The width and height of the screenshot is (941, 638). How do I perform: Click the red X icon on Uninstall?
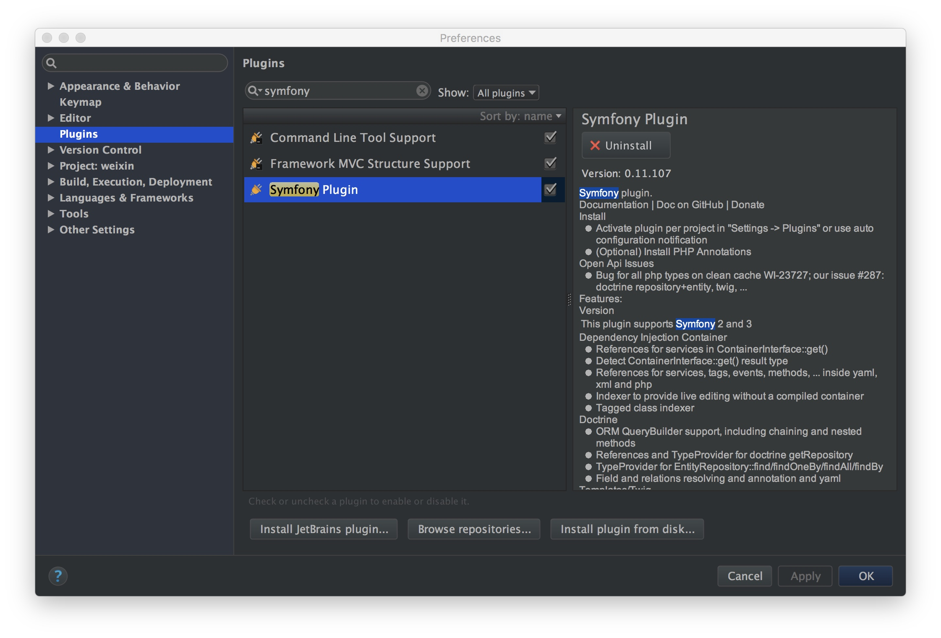595,145
